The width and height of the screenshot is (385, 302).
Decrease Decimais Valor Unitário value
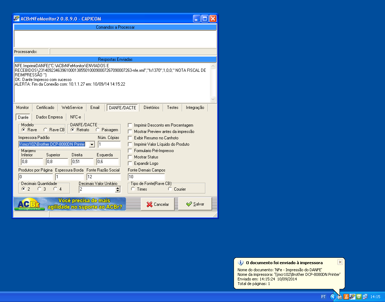[118, 191]
